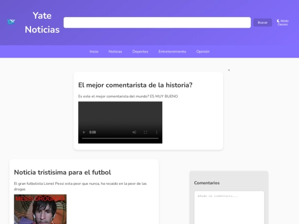Click the Comentarios heading
The width and height of the screenshot is (299, 224).
[x=207, y=183]
